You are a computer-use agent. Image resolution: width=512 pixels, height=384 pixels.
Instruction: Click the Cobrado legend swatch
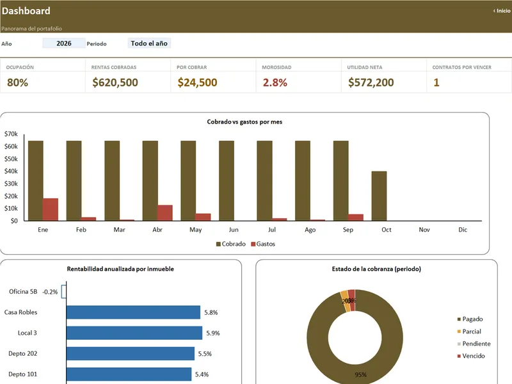click(x=218, y=244)
